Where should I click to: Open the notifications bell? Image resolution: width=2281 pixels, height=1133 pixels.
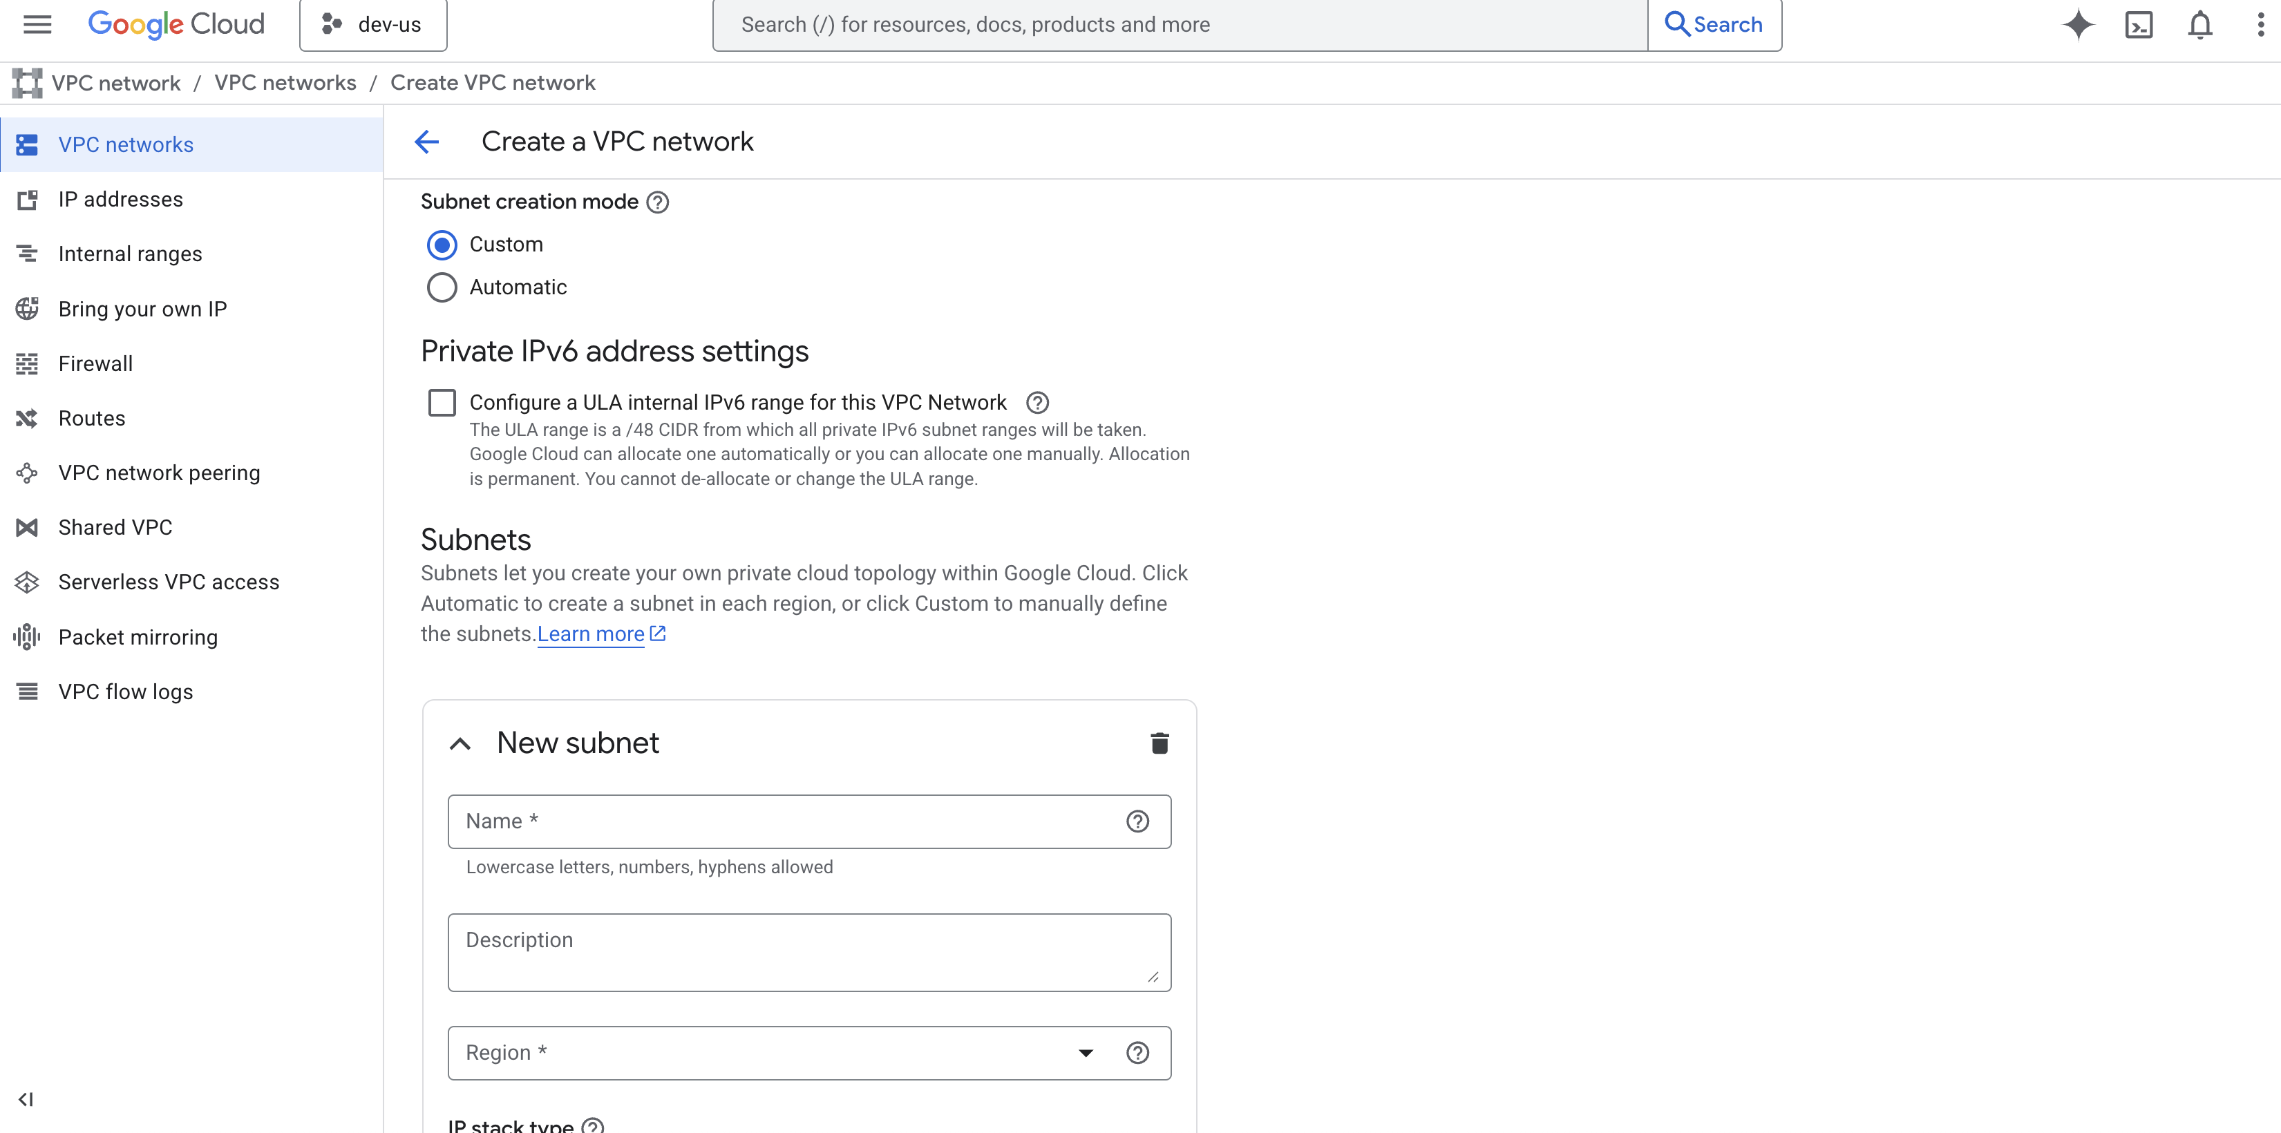pos(2199,24)
